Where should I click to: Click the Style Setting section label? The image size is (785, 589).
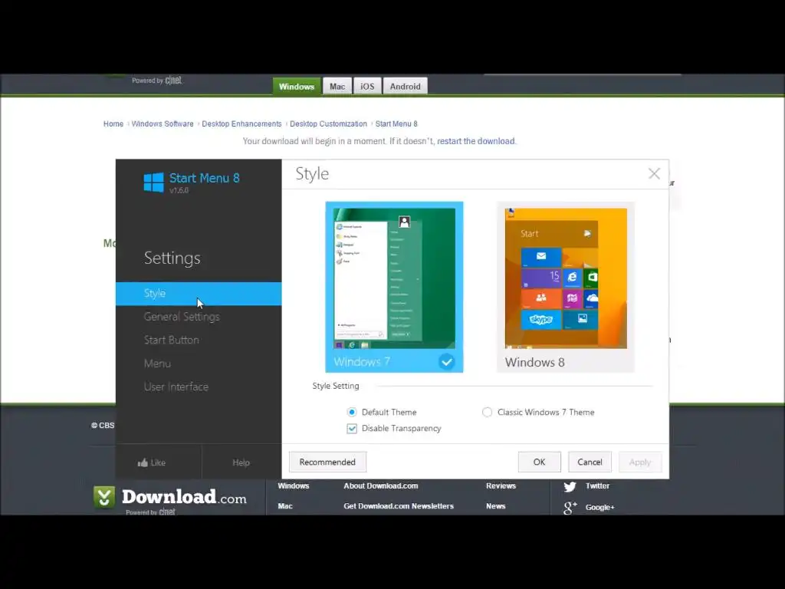click(x=336, y=387)
